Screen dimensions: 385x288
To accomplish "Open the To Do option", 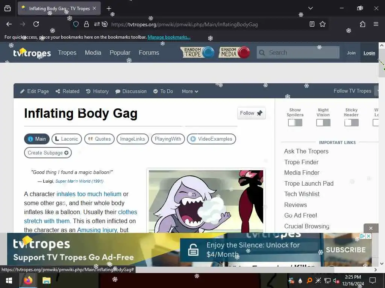I will coord(163,91).
